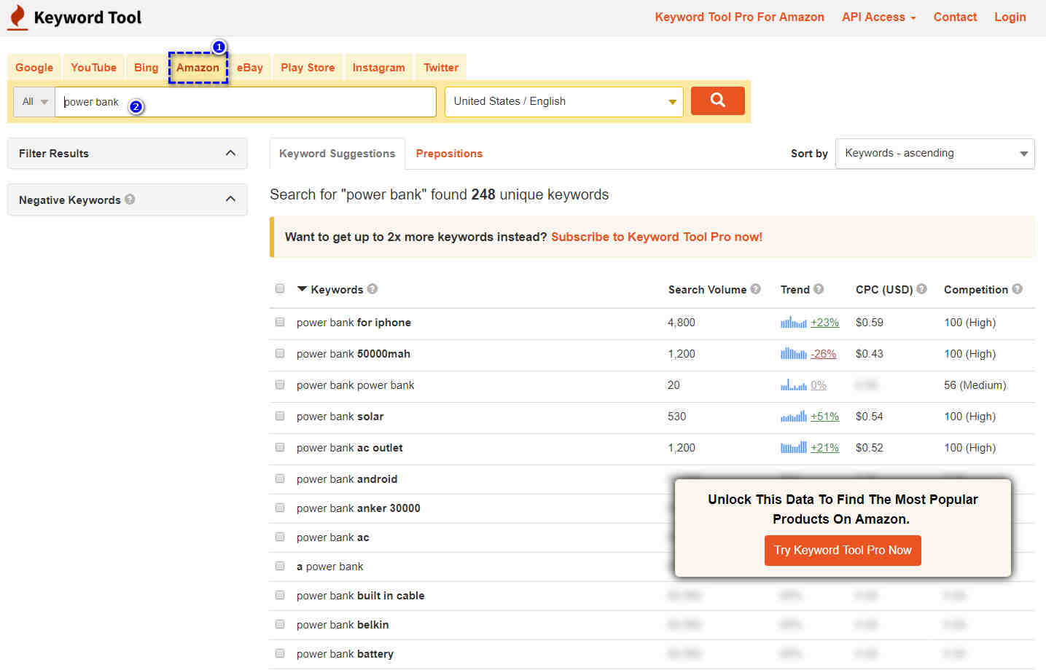Click the +51% trend link

click(824, 416)
